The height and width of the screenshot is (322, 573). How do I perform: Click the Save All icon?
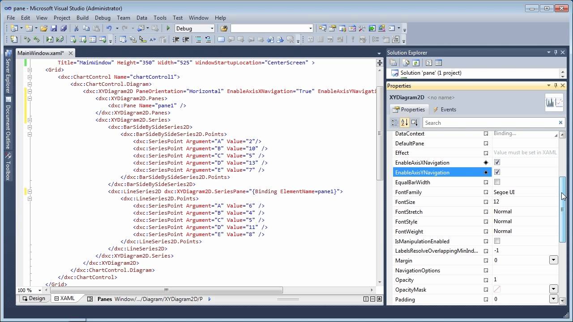(x=64, y=28)
